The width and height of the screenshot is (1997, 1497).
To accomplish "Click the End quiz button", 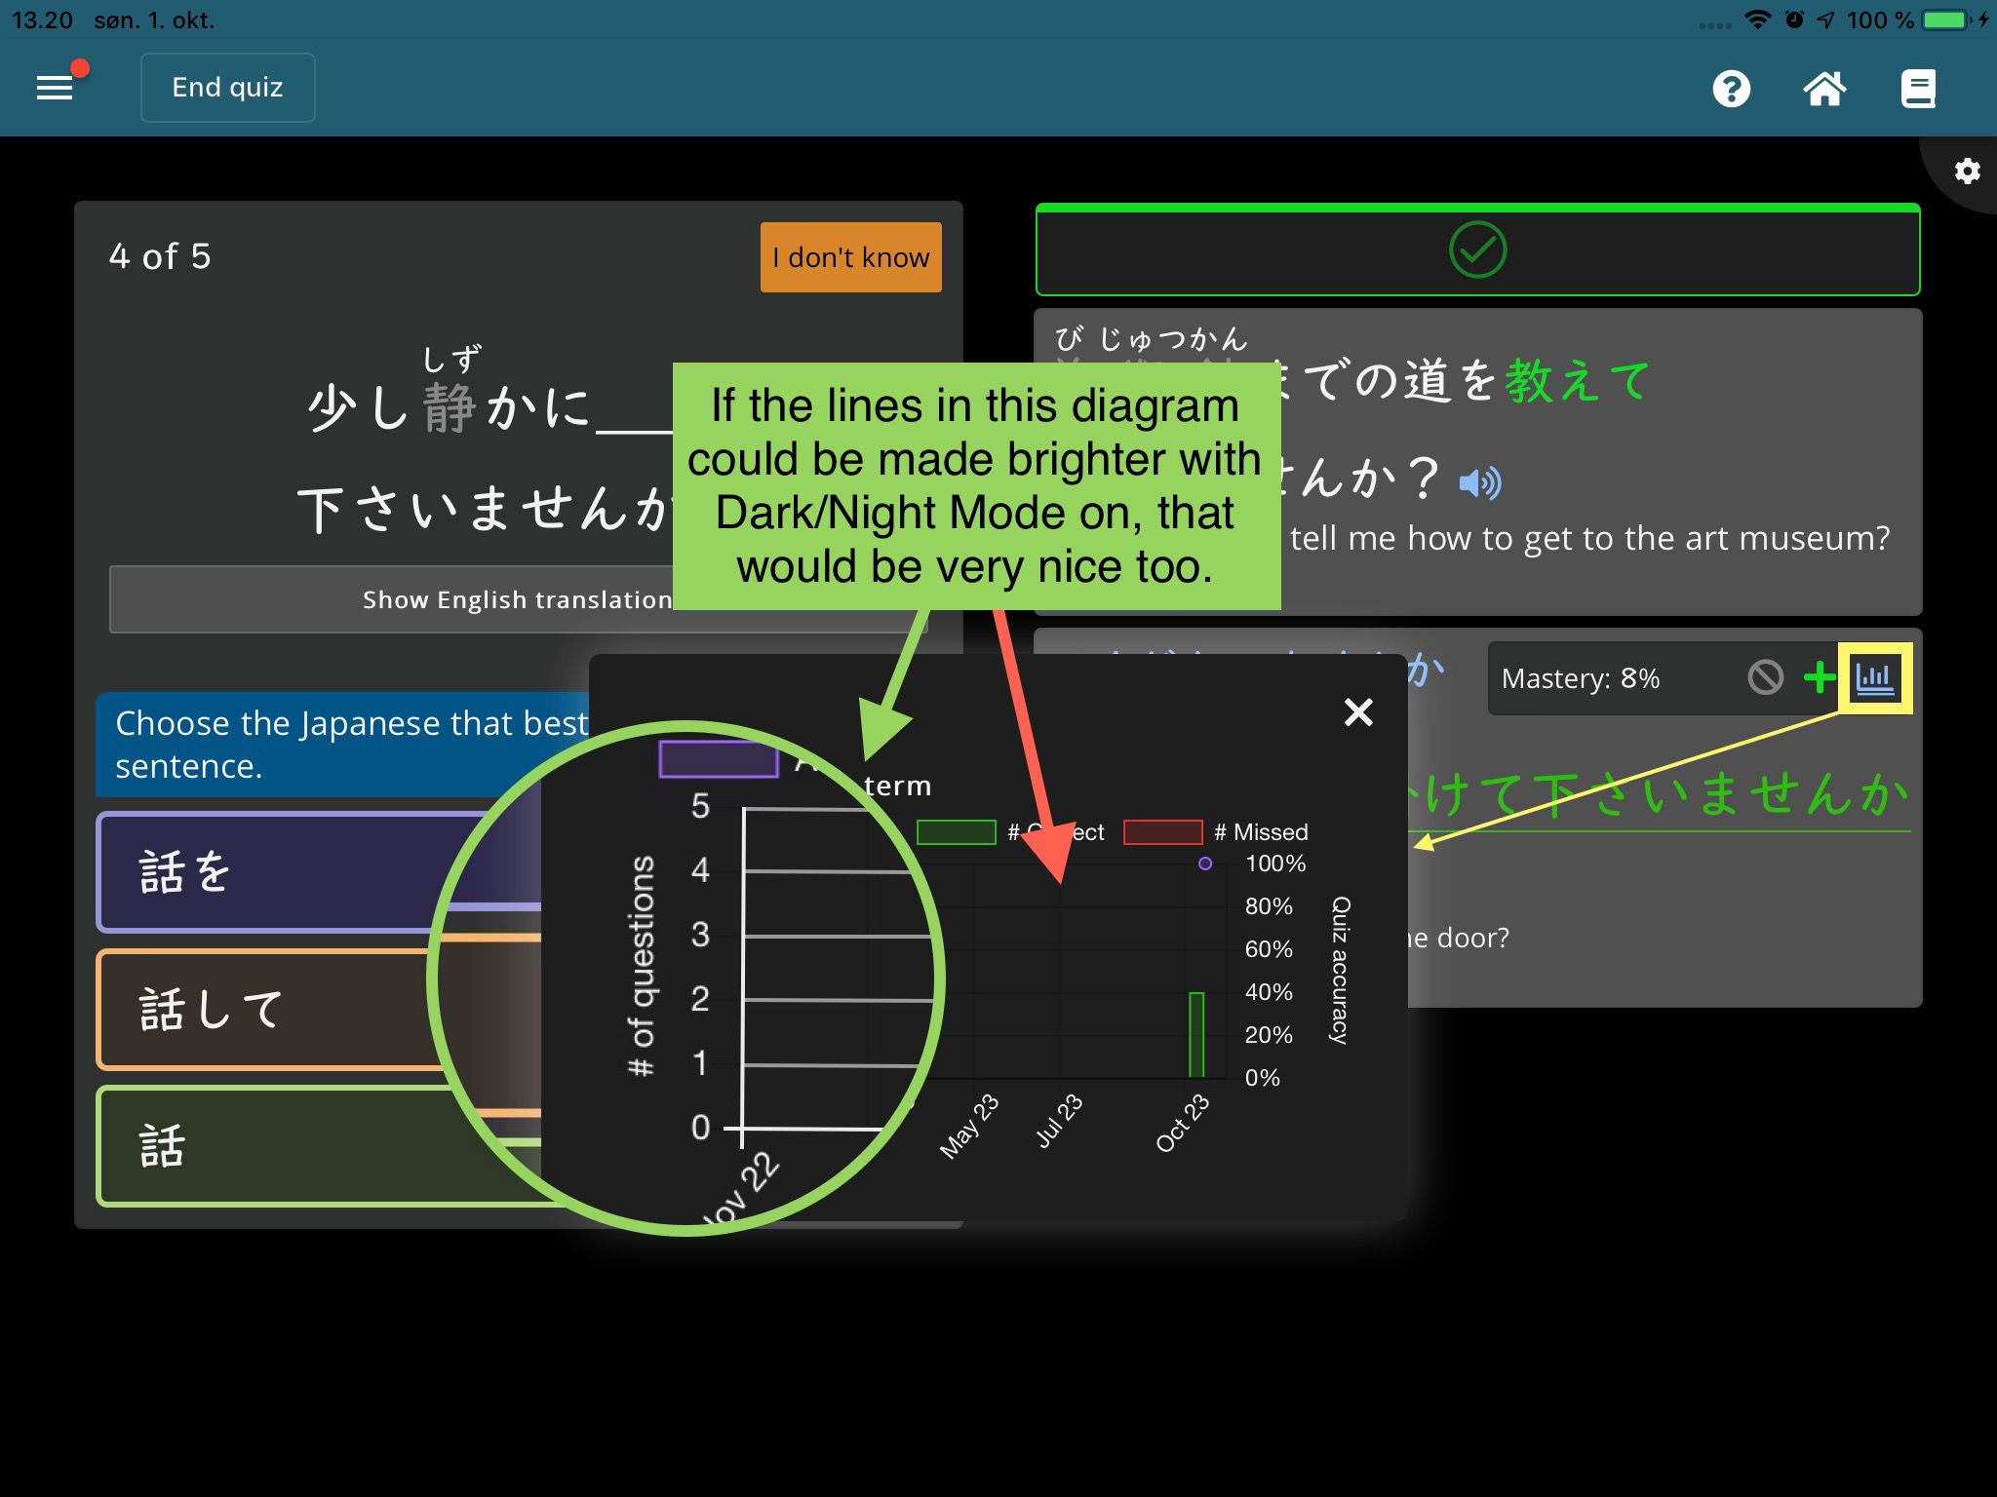I will coord(228,88).
